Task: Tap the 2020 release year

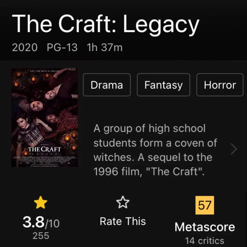Action: [25, 47]
